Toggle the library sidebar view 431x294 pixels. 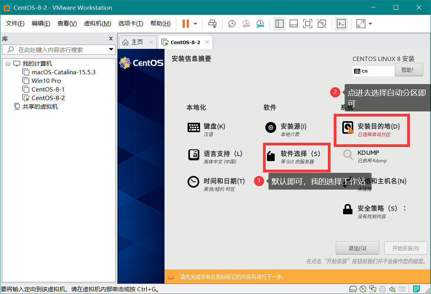(279, 24)
